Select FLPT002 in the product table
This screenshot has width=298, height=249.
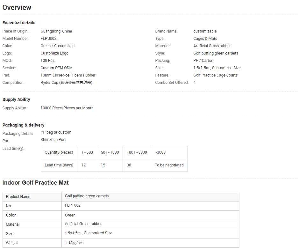click(73, 205)
